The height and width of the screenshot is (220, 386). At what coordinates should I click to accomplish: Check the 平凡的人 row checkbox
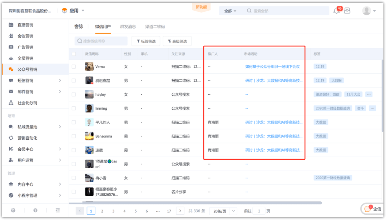pyautogui.click(x=74, y=122)
